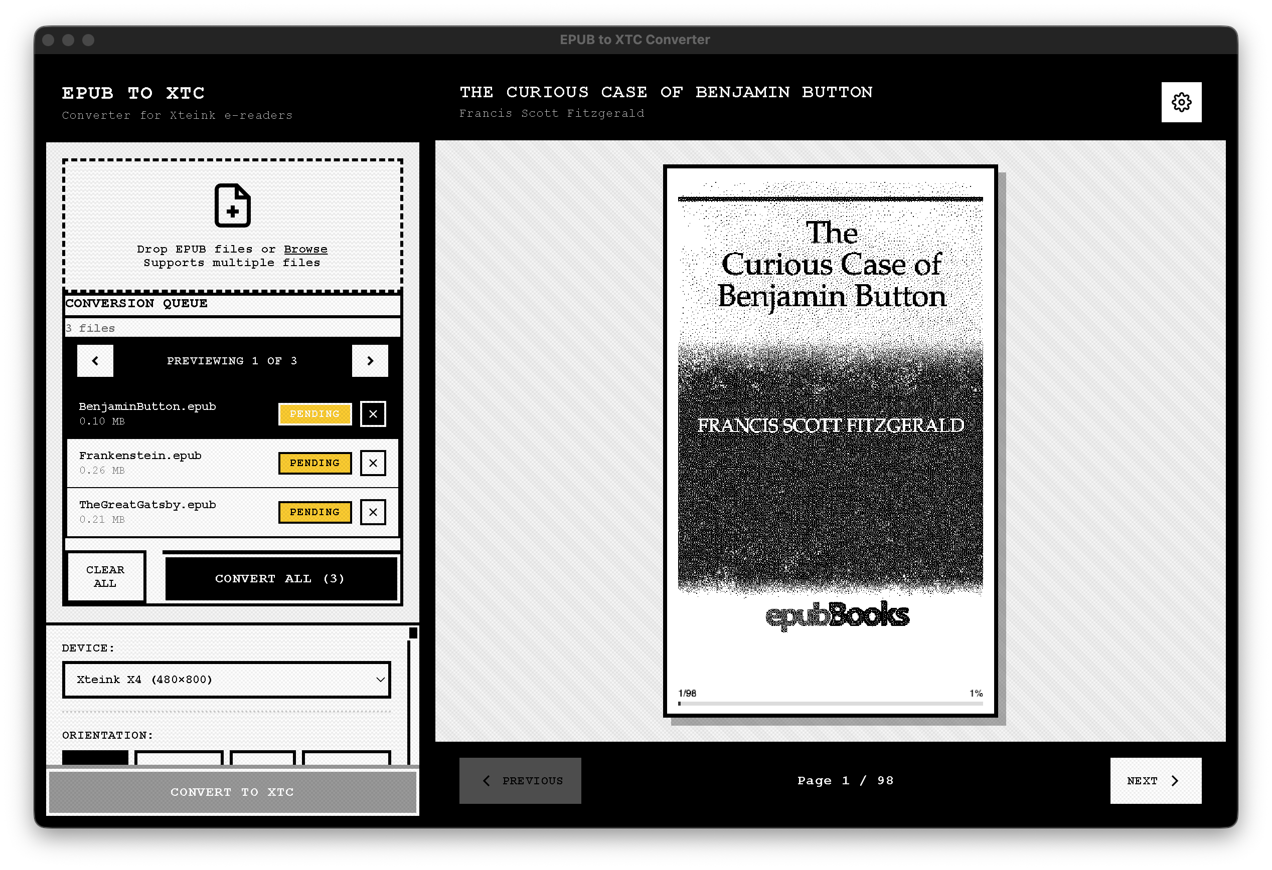The width and height of the screenshot is (1272, 870).
Task: Open the DEVICE dropdown showing Xteink X4
Action: pyautogui.click(x=226, y=680)
